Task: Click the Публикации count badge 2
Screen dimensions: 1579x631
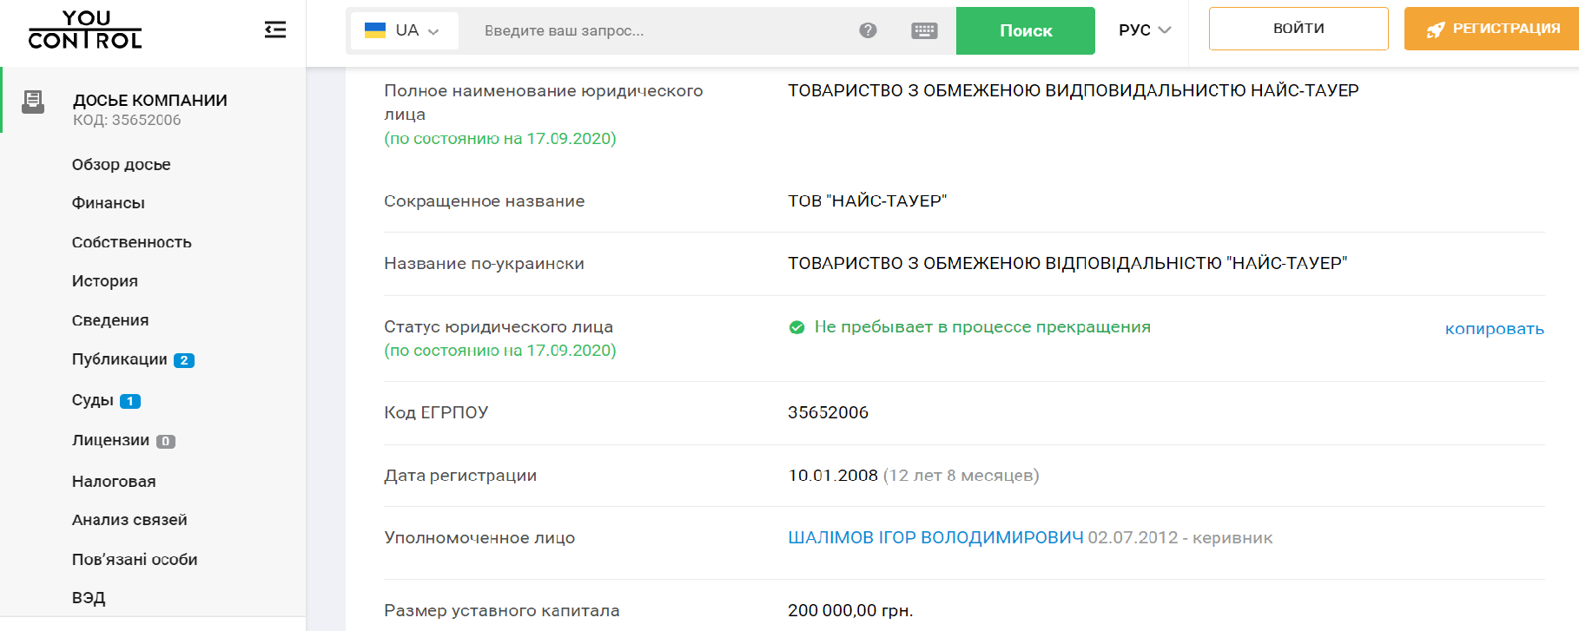Action: [184, 360]
